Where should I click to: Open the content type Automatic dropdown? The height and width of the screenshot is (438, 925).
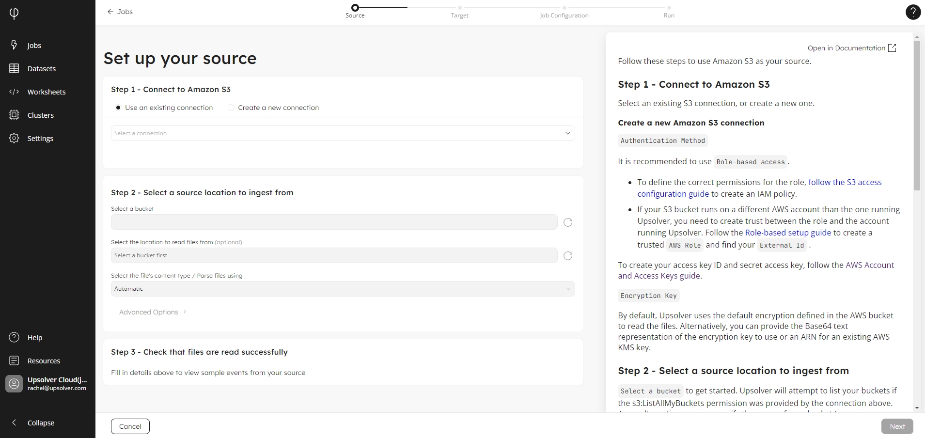[343, 289]
